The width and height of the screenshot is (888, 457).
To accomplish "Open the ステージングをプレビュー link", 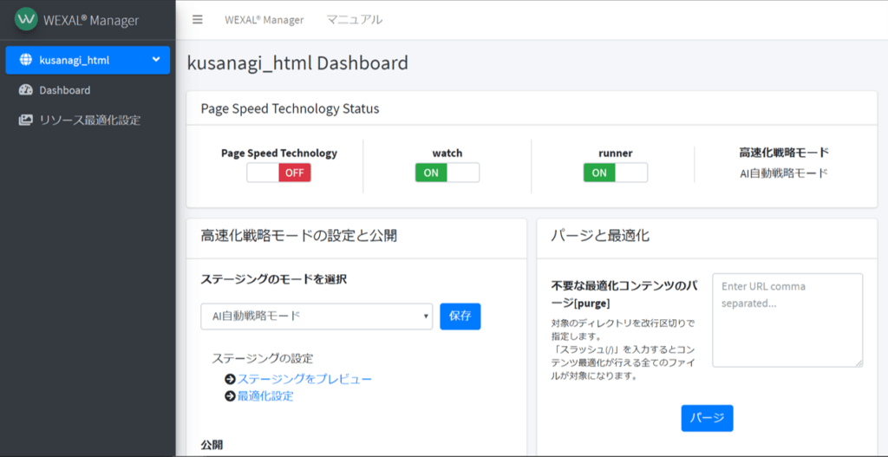I will pyautogui.click(x=304, y=379).
